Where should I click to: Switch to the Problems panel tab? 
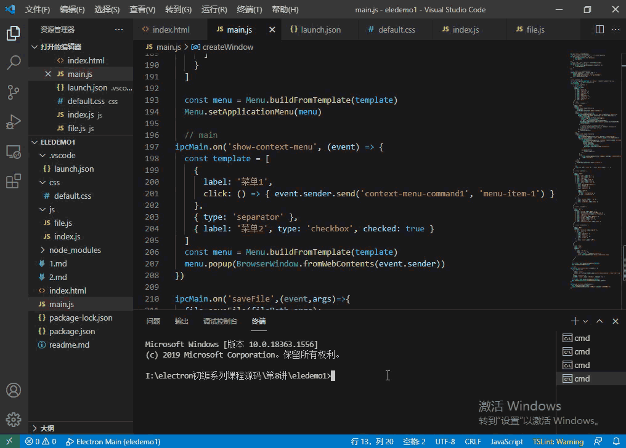(x=153, y=321)
